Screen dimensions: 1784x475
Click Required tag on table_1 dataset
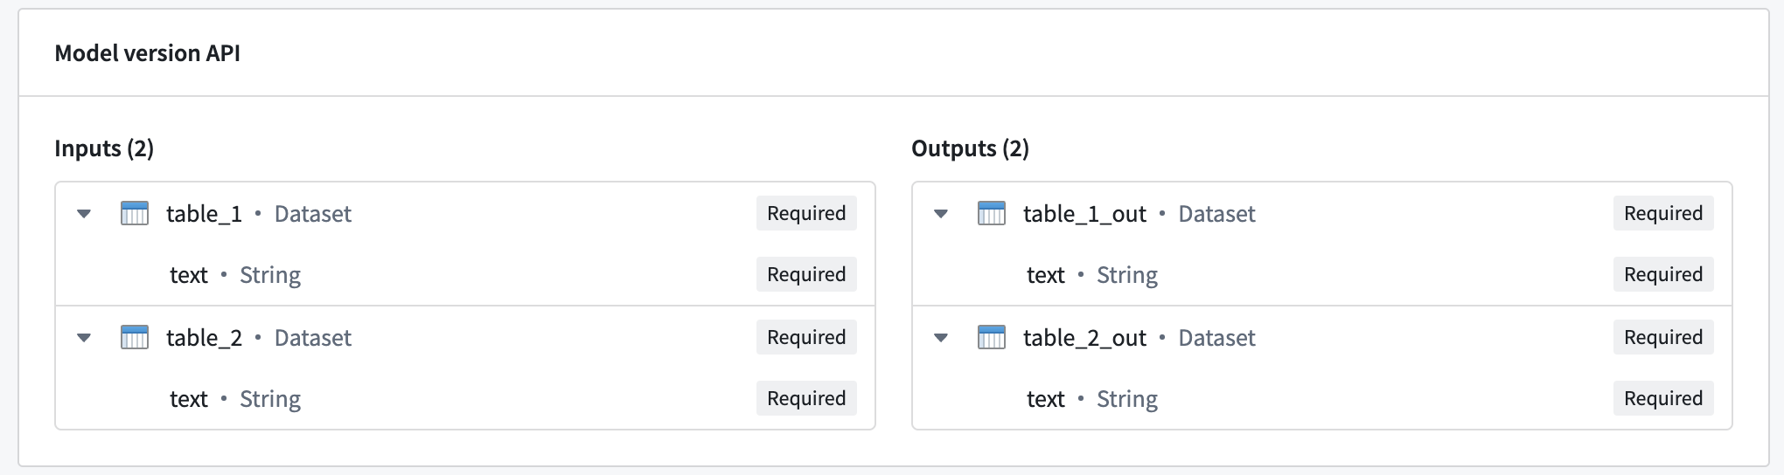[806, 213]
